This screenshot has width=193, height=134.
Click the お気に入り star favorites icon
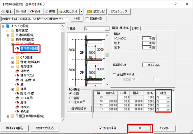click(x=61, y=11)
